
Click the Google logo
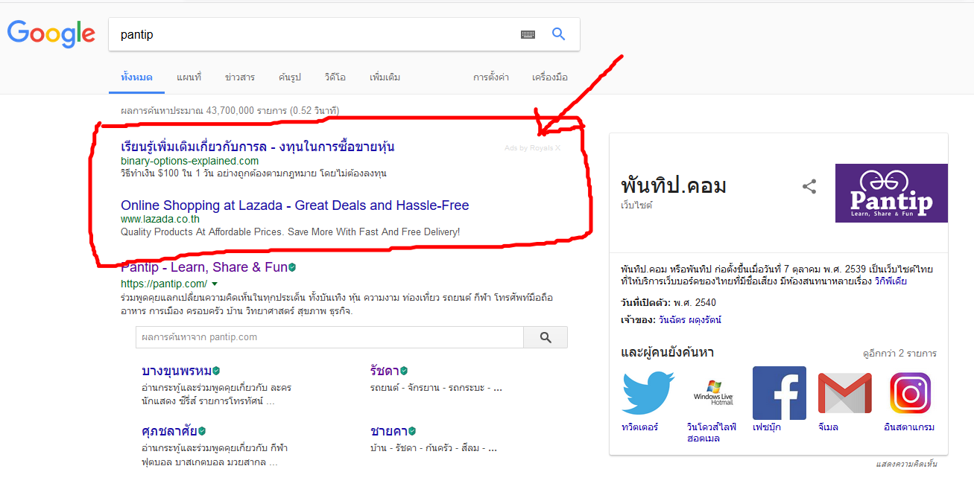tap(51, 33)
